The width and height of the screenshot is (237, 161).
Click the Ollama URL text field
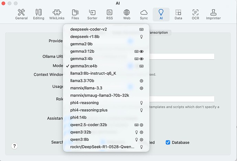182,57
